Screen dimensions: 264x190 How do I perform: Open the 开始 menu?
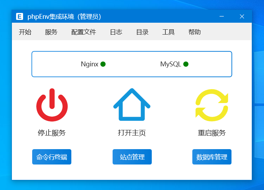(x=25, y=32)
